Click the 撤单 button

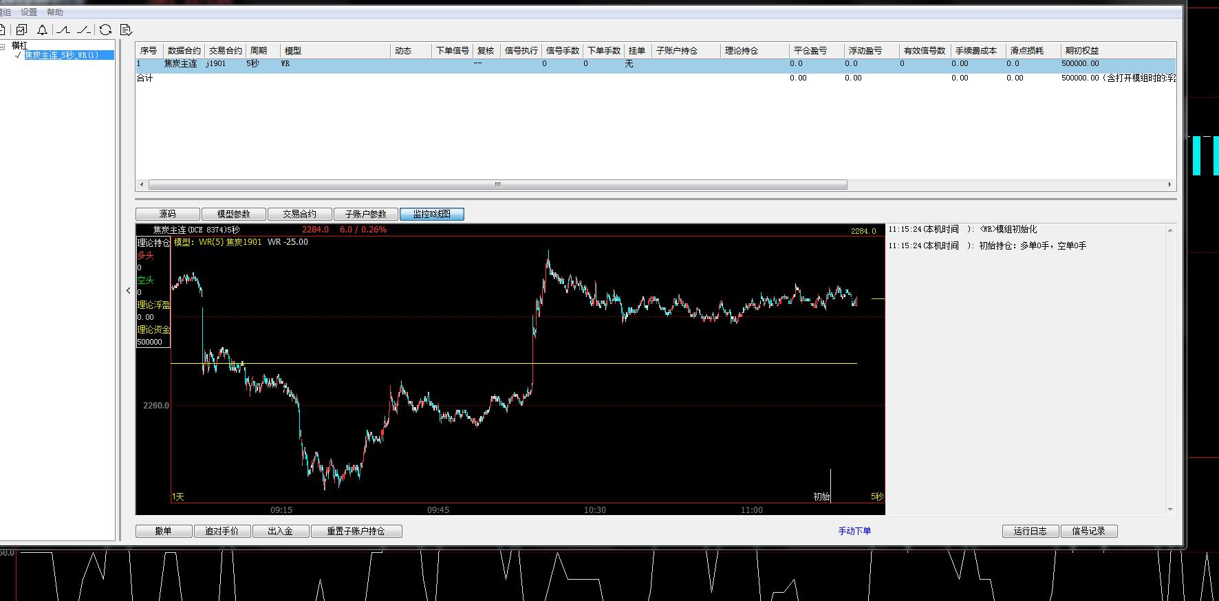click(163, 531)
